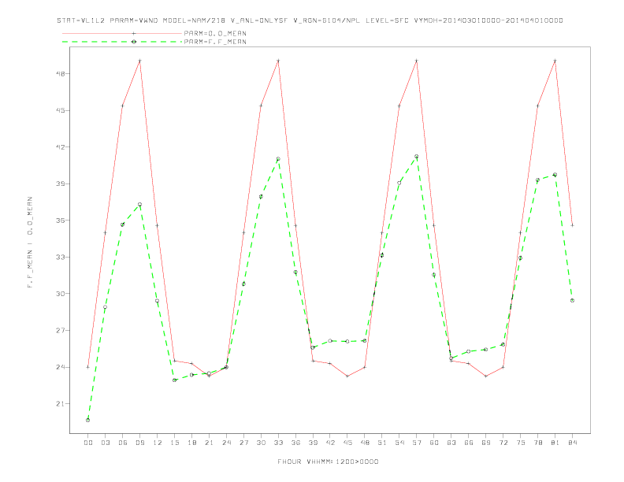The image size is (624, 482).
Task: Click green circle data point at hour 84
Action: 572,301
